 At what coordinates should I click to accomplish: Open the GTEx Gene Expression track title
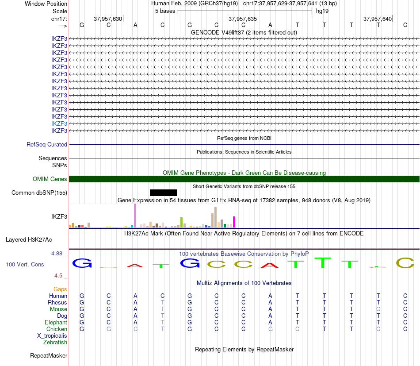(244, 200)
